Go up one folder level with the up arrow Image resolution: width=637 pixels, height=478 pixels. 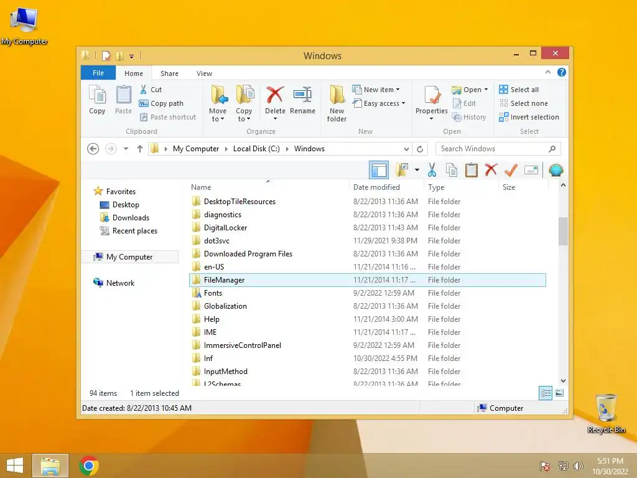[x=140, y=149]
